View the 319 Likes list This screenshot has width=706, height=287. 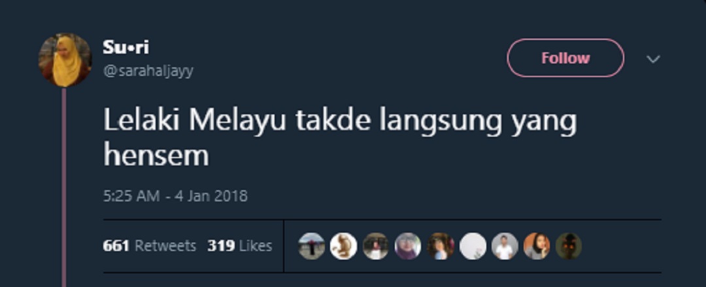point(239,246)
